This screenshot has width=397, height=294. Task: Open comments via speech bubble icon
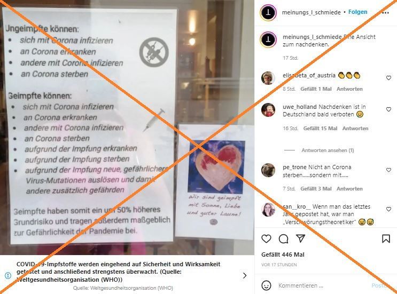tap(283, 239)
